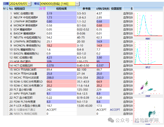Select the 检验结果 column header
This screenshot has height=127, width=164.
pyautogui.click(x=62, y=9)
